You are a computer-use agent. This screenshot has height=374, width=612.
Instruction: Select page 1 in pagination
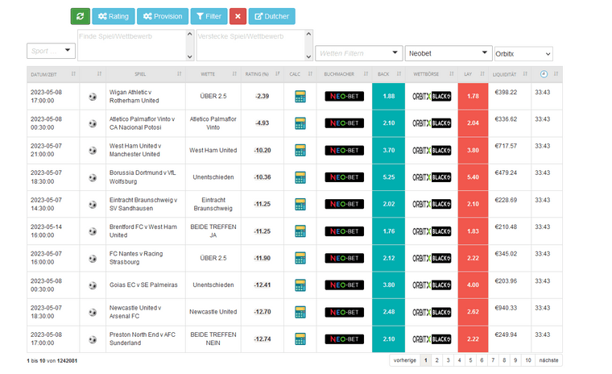tap(426, 360)
